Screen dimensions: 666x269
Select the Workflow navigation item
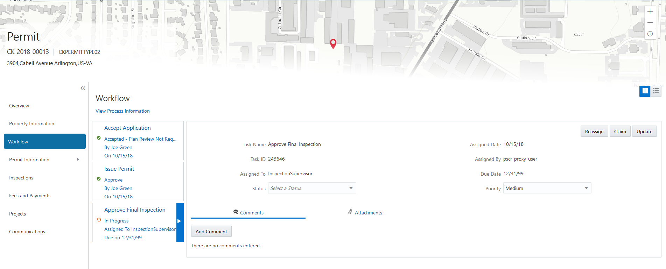[45, 141]
